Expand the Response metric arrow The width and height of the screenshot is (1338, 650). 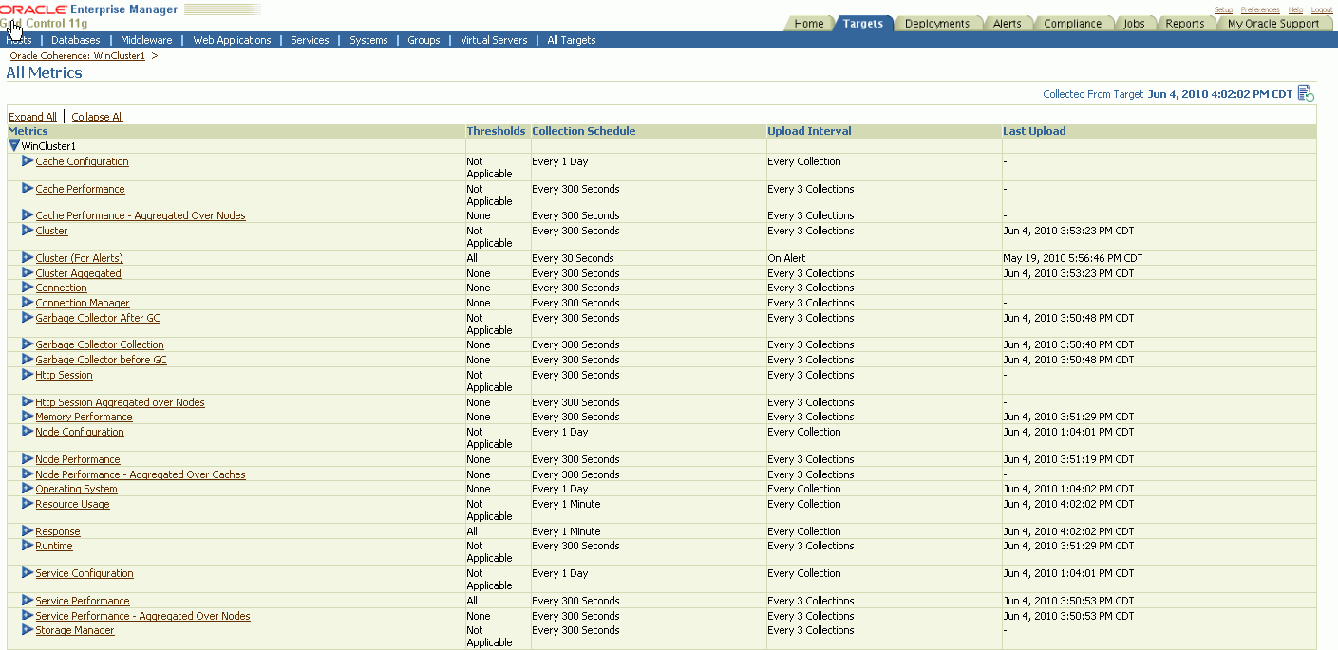click(28, 531)
